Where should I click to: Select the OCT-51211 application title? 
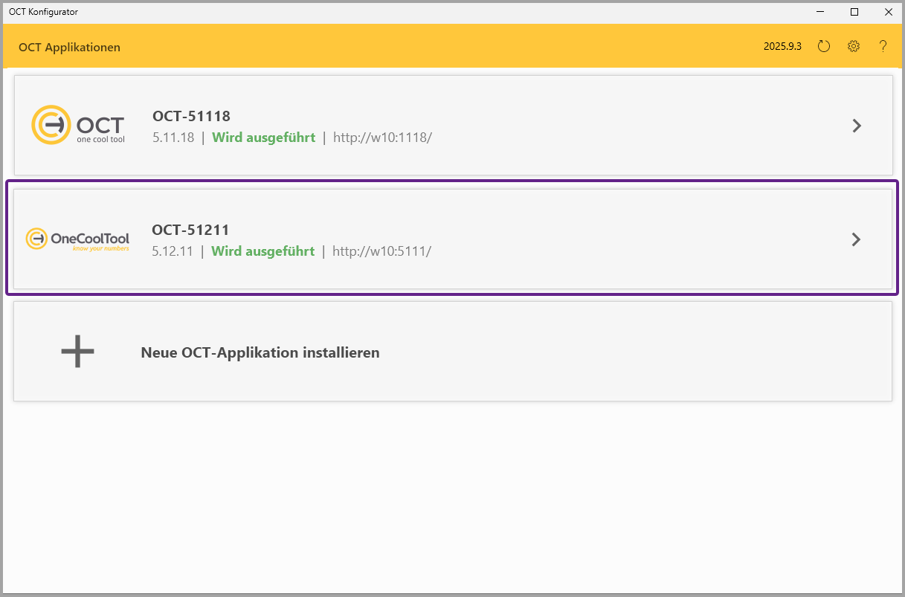point(190,230)
